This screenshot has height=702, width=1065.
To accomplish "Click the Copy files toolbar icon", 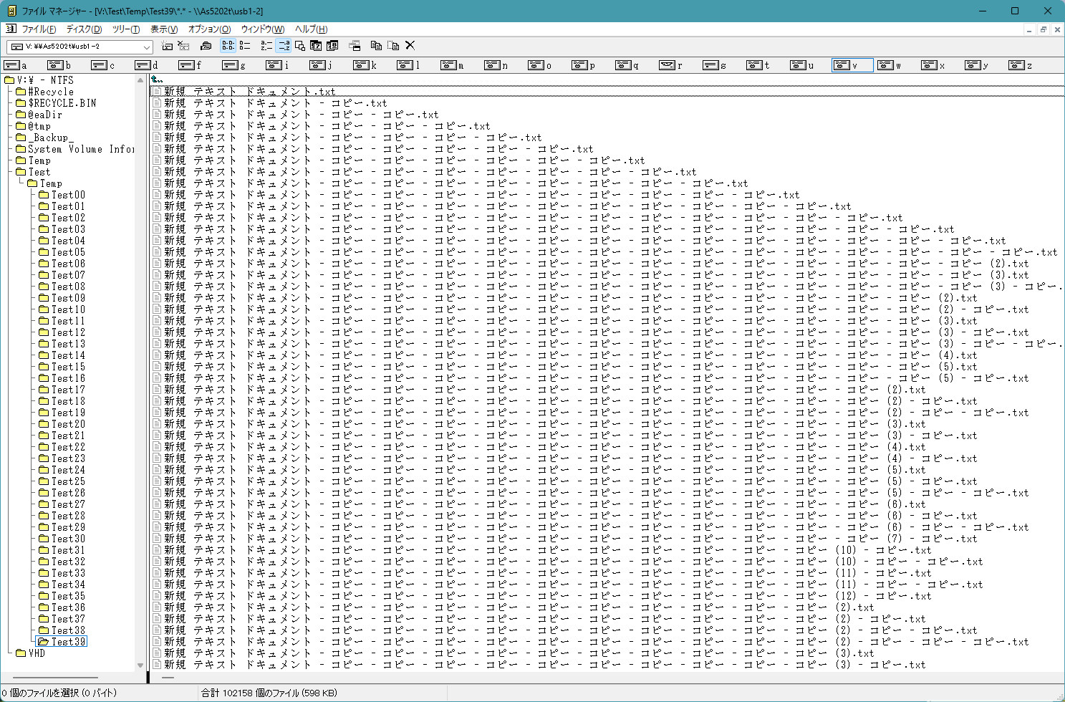I will pos(376,46).
